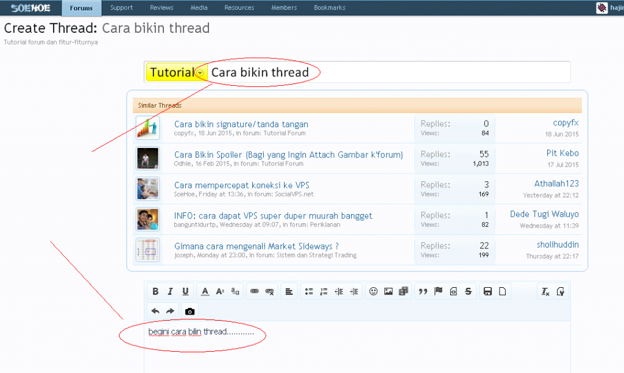Insert an image into the post
Viewport: 624px width, 373px height.
click(x=388, y=291)
